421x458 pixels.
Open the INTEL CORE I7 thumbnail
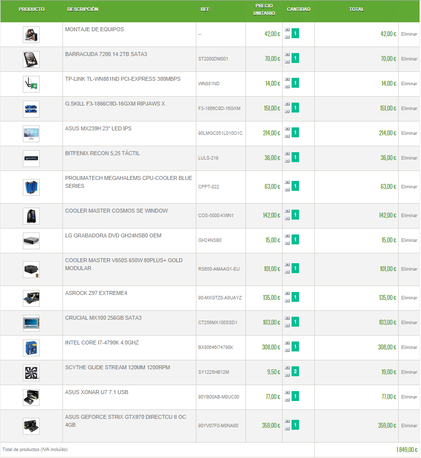[31, 348]
